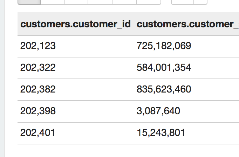Image resolution: width=239 pixels, height=157 pixels.
Task: Click the cell containing 3,087,640
Action: pyautogui.click(x=158, y=111)
